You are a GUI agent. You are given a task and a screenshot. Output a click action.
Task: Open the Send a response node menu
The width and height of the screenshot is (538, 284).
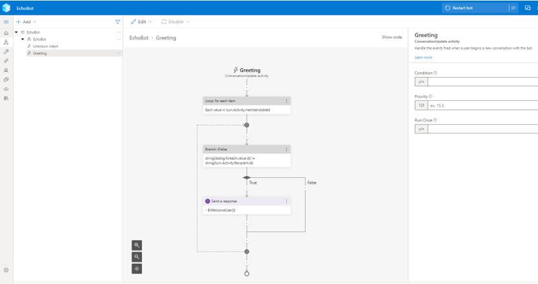[x=287, y=201]
